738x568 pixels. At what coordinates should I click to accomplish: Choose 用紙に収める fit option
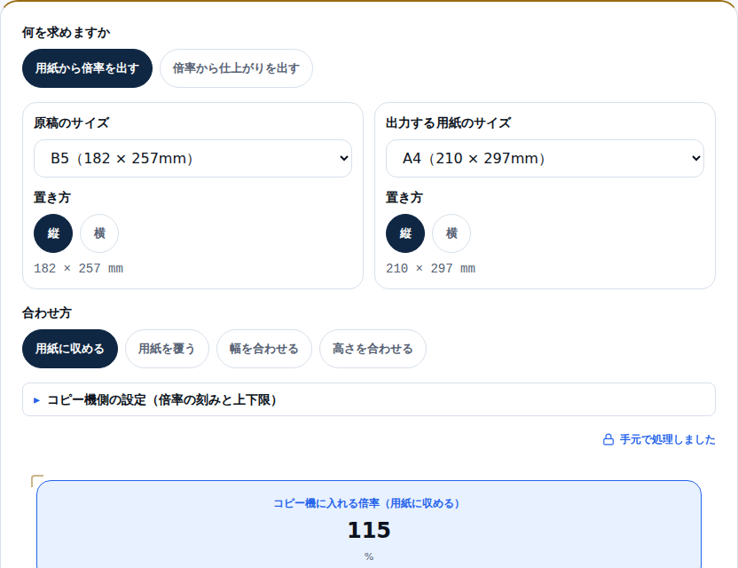tap(70, 349)
